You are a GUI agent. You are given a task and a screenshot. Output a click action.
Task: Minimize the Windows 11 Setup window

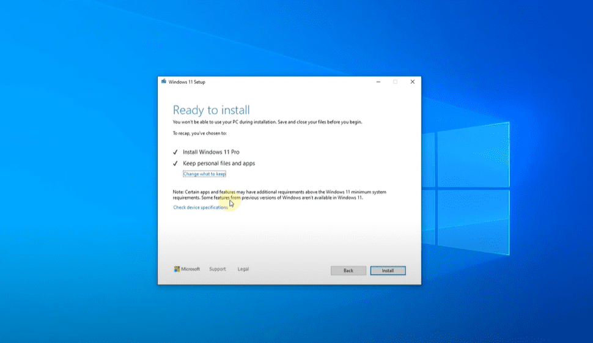377,81
